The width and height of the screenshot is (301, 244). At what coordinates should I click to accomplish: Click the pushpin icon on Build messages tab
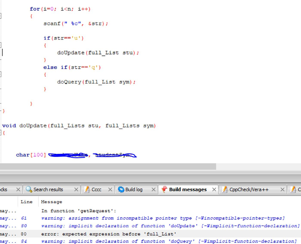pyautogui.click(x=165, y=189)
